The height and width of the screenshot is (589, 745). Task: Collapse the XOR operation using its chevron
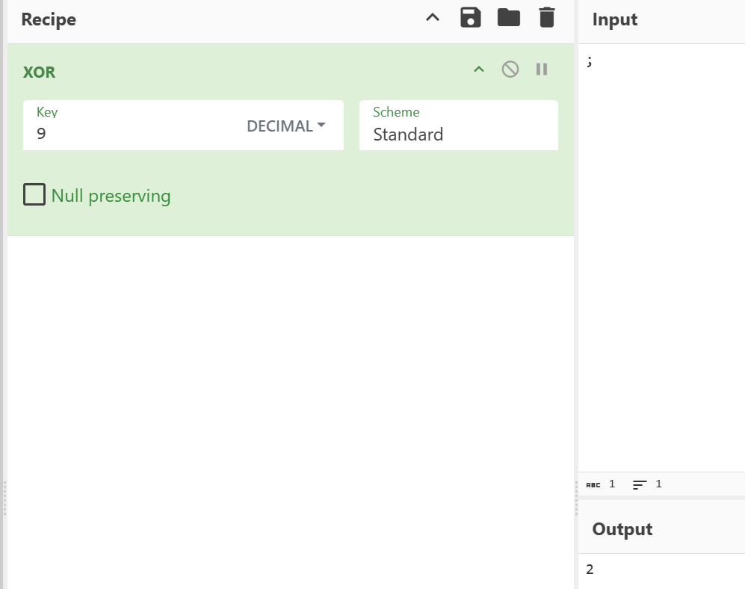[x=479, y=70]
